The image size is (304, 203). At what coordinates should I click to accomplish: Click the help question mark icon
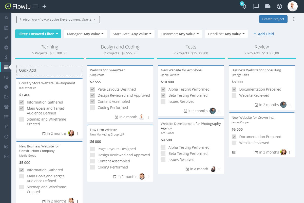pyautogui.click(x=279, y=6)
